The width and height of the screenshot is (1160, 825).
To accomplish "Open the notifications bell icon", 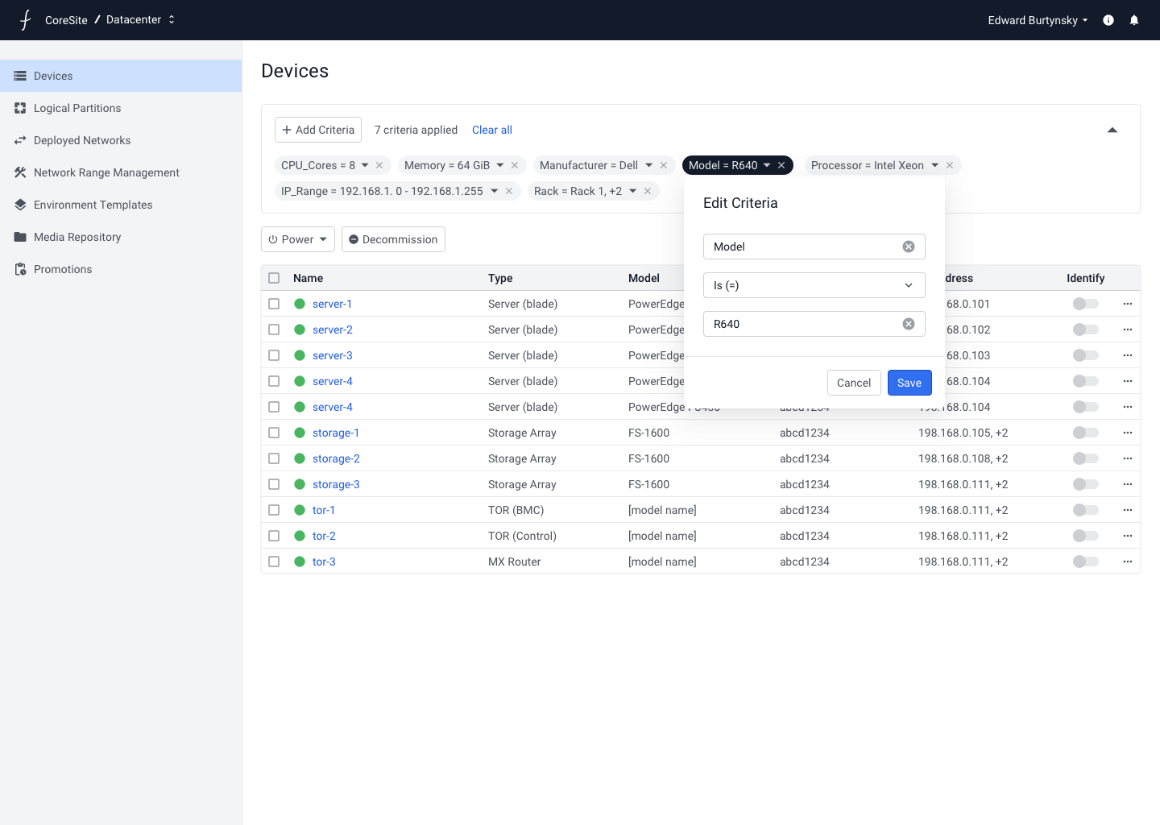I will [1134, 20].
